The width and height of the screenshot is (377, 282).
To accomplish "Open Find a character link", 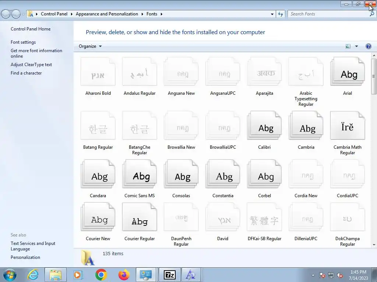I will 26,73.
